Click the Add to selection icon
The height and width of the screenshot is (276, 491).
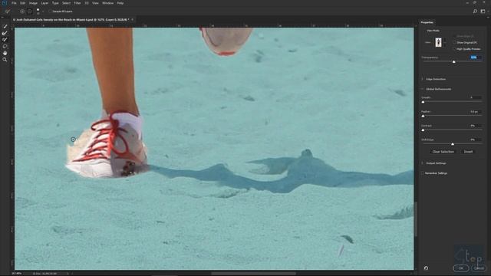click(22, 11)
